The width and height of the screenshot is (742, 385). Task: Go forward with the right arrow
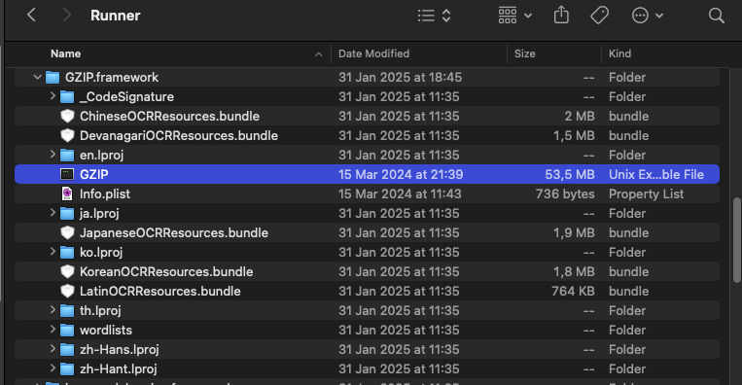(67, 16)
